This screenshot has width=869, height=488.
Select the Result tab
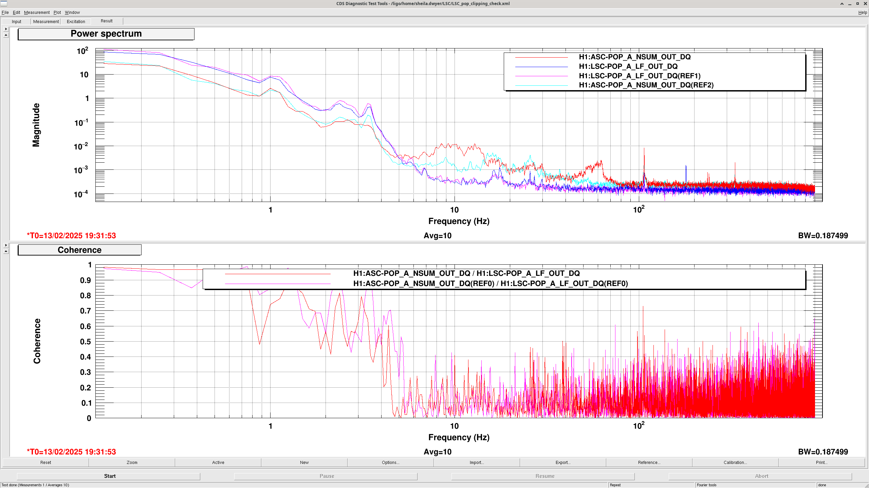pyautogui.click(x=107, y=21)
